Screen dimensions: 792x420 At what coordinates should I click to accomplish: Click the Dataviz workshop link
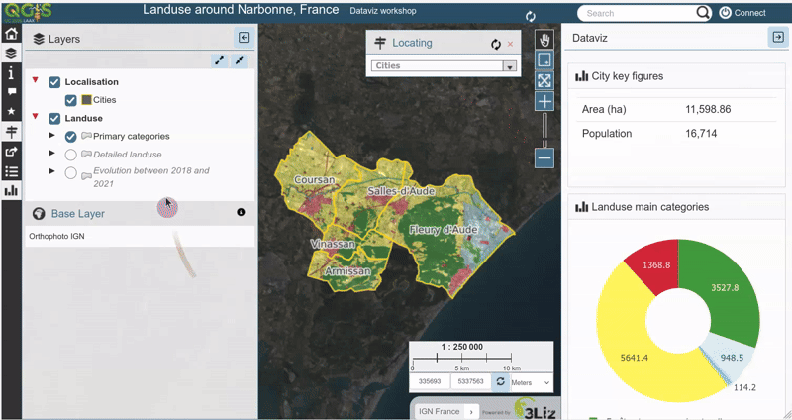coord(383,11)
